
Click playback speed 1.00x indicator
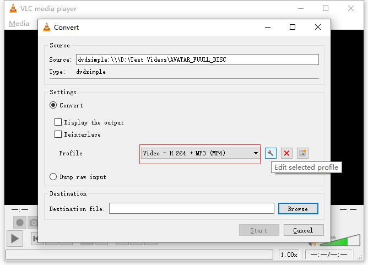click(289, 255)
